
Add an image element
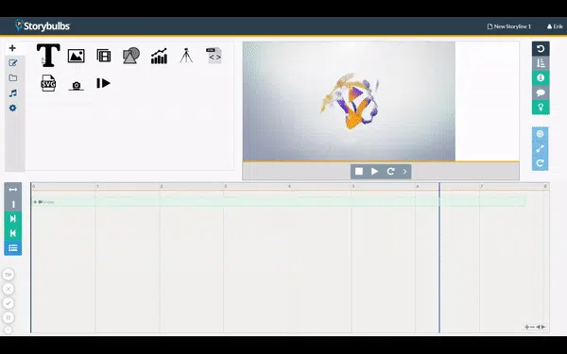click(77, 56)
